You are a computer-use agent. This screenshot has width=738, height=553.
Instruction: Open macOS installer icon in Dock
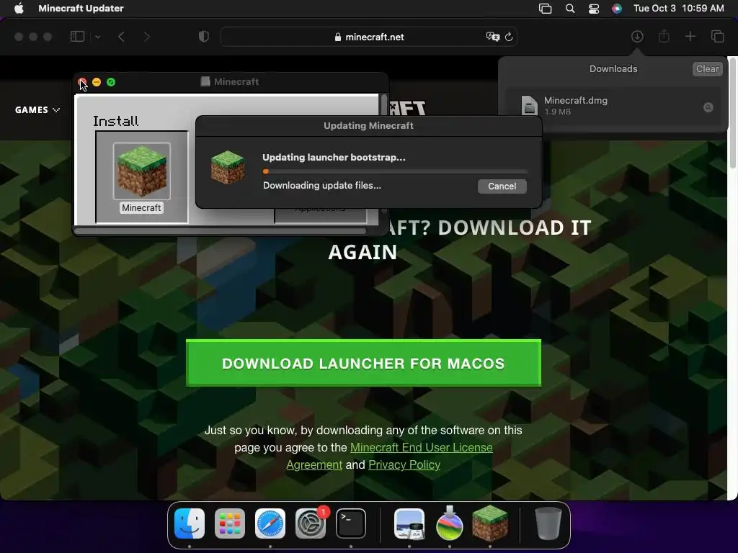(450, 523)
